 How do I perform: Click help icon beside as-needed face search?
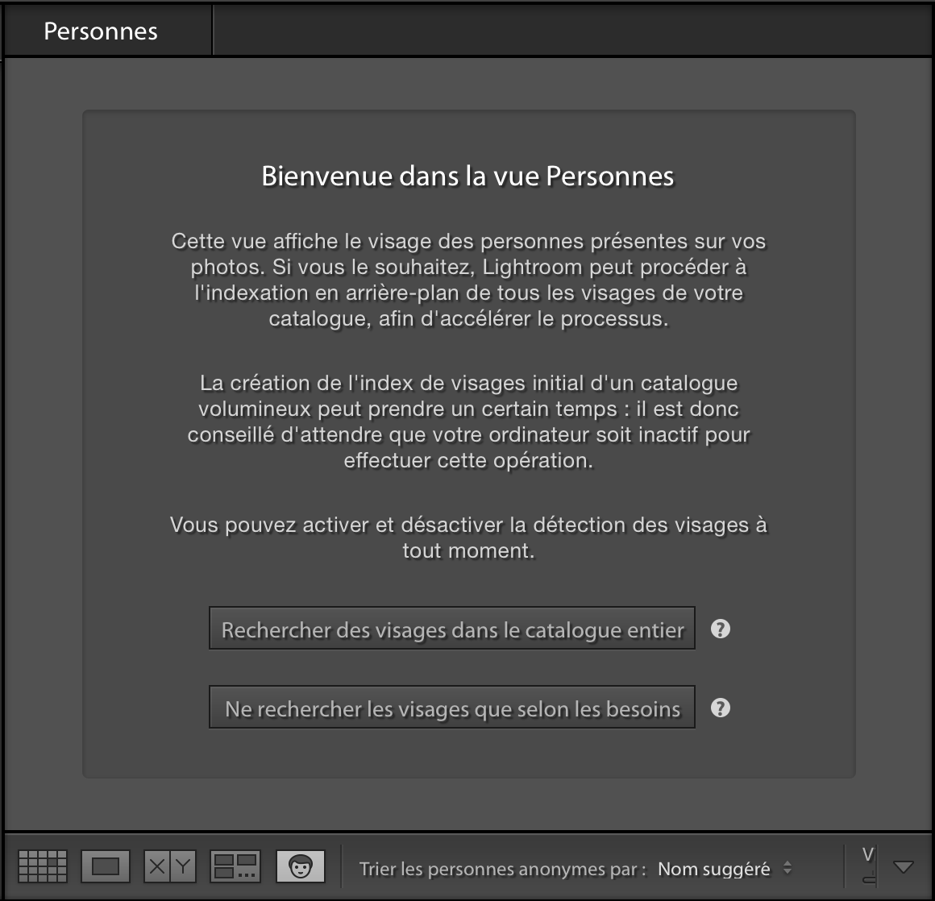click(720, 708)
